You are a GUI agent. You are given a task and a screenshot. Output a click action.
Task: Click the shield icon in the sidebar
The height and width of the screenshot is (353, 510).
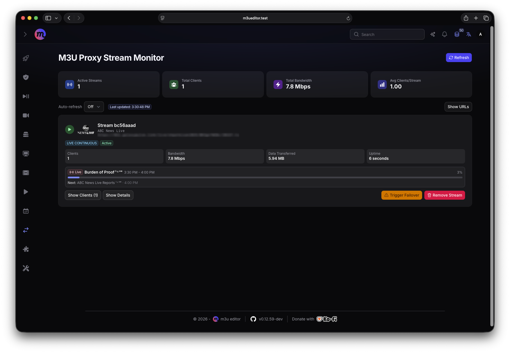pos(26,77)
